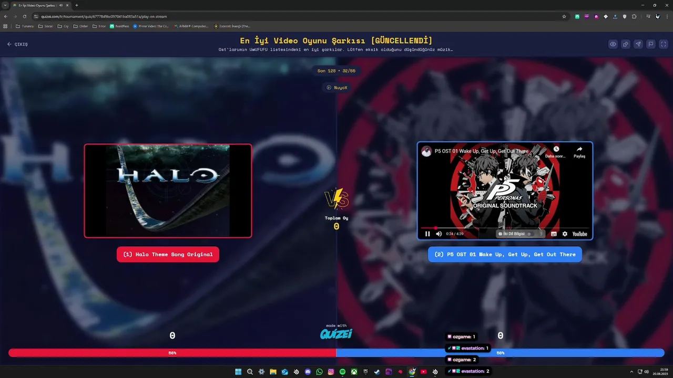The width and height of the screenshot is (673, 378).
Task: Open Discord from the taskbar
Action: point(308,372)
